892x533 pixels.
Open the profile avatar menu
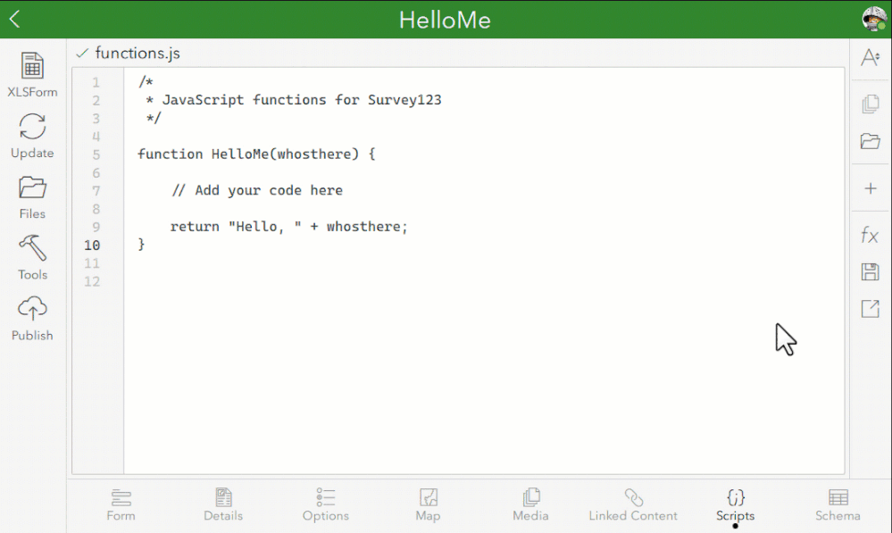tap(872, 18)
